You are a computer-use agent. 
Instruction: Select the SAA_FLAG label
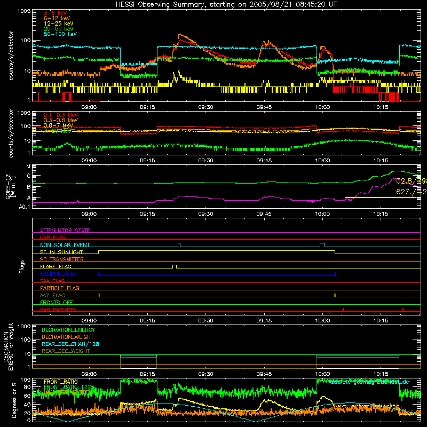click(52, 281)
